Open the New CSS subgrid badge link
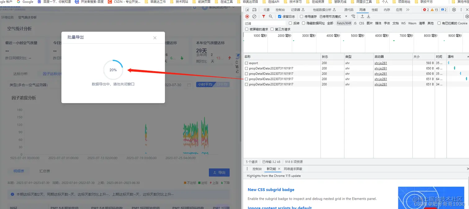 point(271,189)
